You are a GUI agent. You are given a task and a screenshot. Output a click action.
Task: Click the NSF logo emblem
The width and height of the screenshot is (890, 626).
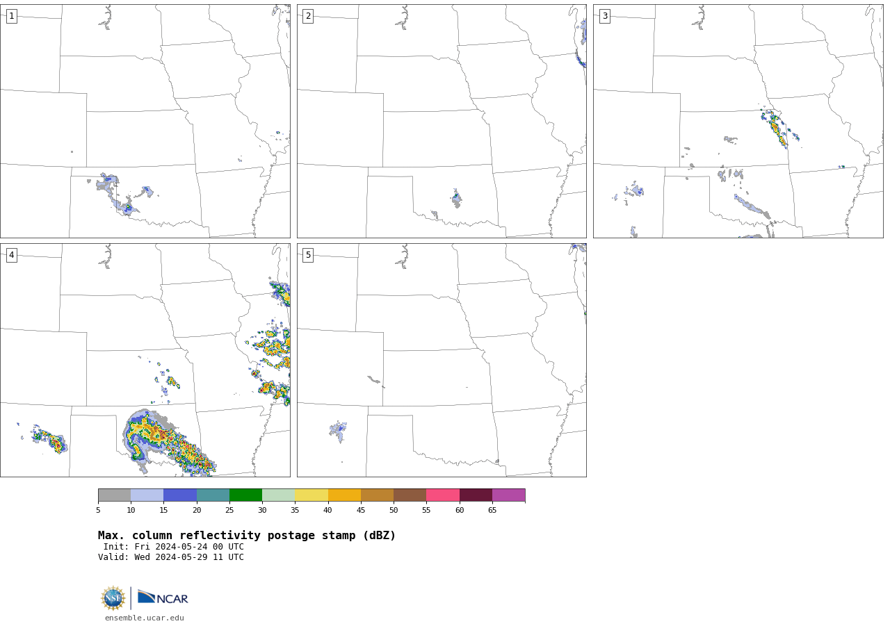click(x=113, y=598)
